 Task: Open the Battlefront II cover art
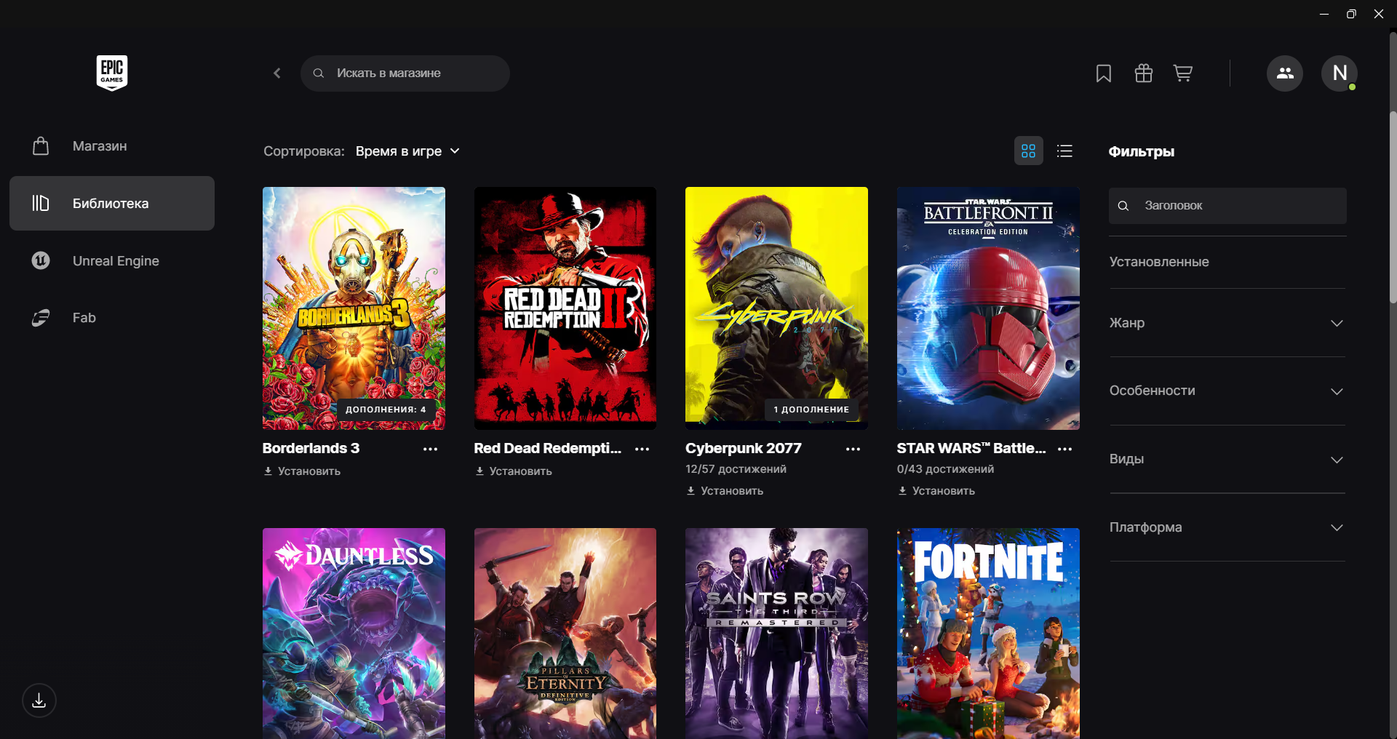pos(988,308)
